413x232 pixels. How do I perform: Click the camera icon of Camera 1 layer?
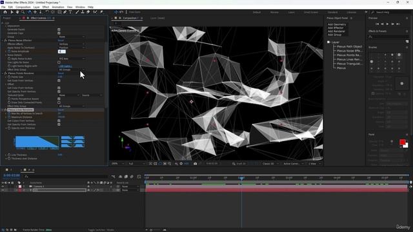pos(31,186)
